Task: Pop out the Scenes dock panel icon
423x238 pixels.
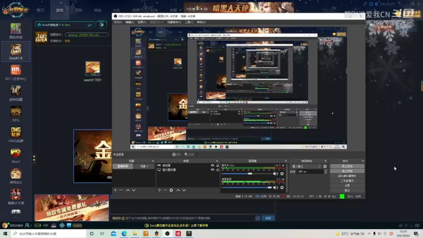Action: click(x=153, y=161)
